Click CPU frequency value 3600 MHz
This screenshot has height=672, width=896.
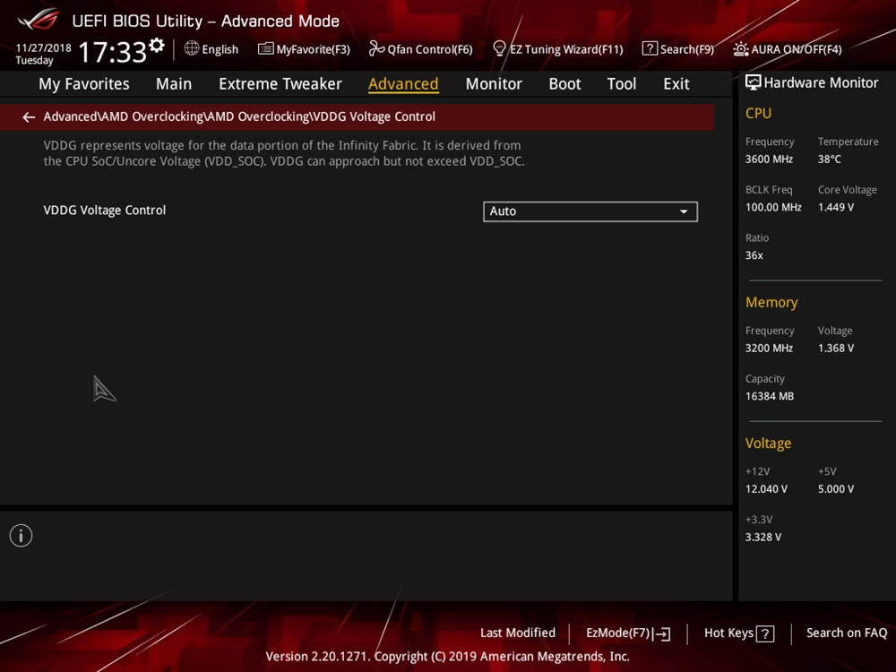(x=769, y=159)
